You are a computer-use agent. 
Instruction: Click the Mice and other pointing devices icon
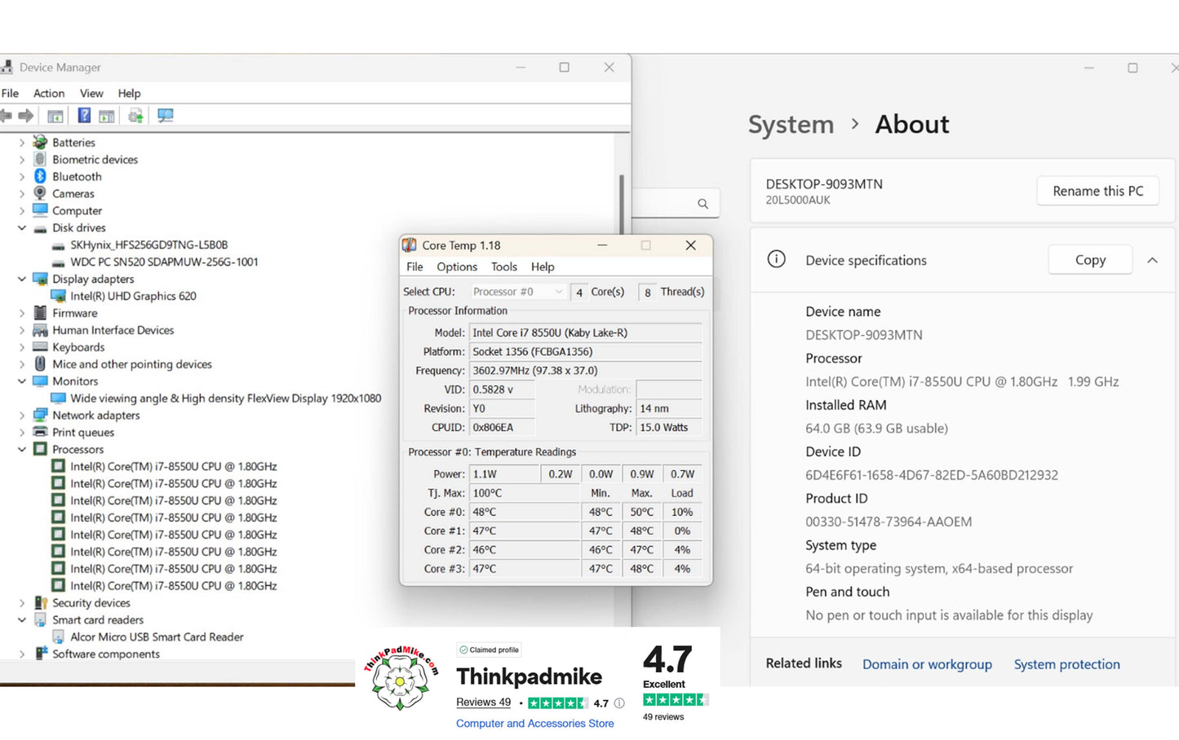40,364
